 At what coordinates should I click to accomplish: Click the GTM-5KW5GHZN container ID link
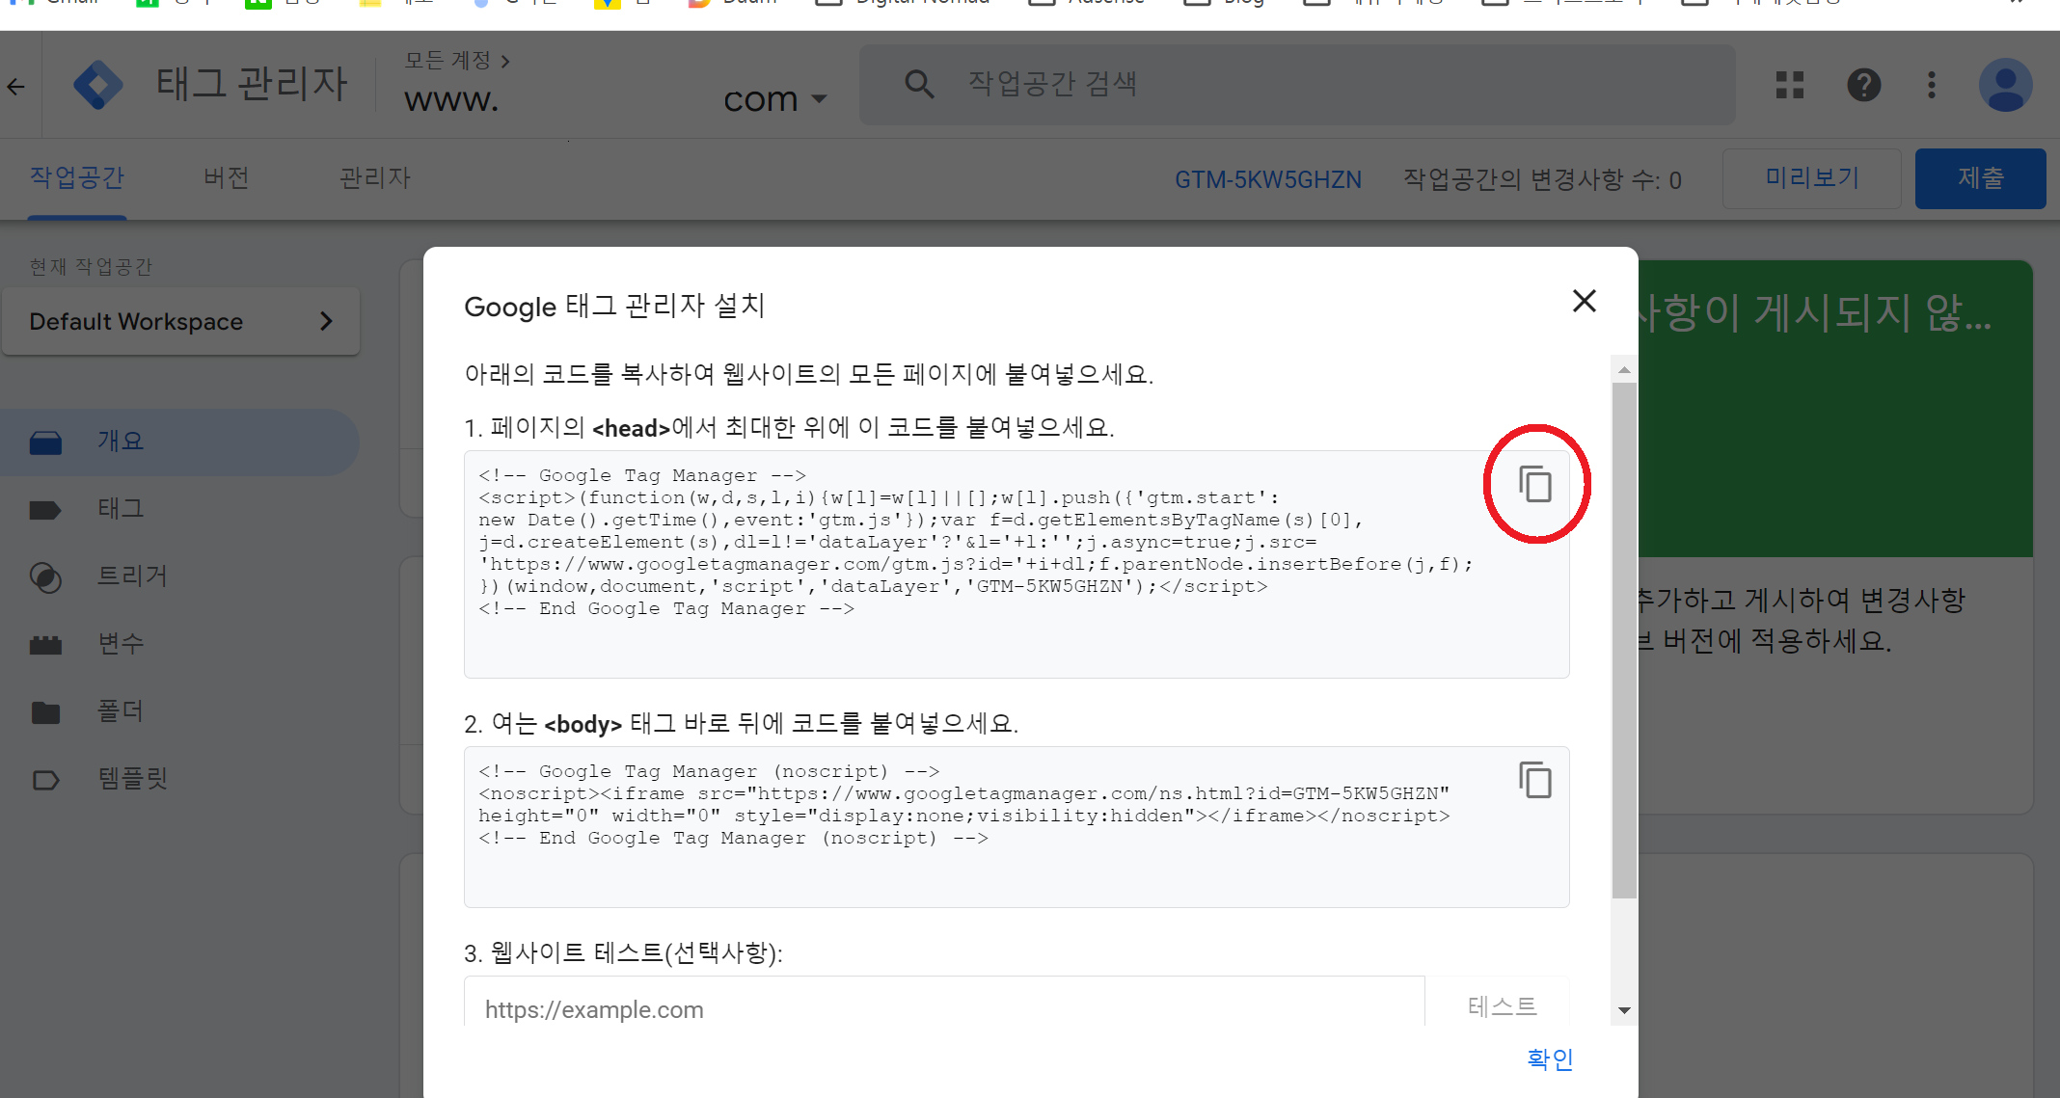pyautogui.click(x=1267, y=180)
